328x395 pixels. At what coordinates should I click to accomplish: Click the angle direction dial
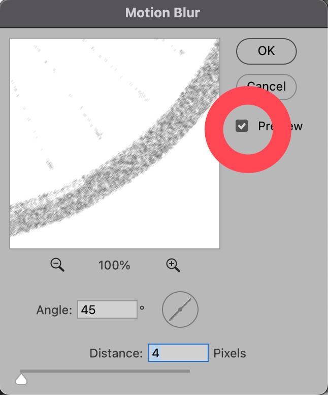point(180,309)
